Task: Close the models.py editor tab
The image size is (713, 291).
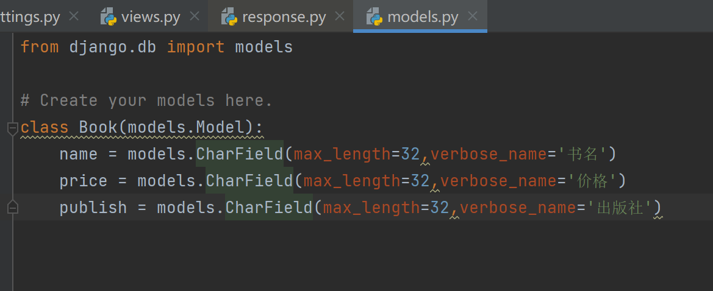Action: [x=472, y=16]
